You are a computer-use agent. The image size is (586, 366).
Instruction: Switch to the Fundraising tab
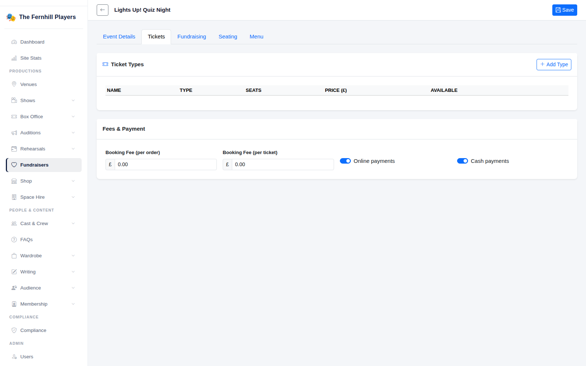[192, 37]
